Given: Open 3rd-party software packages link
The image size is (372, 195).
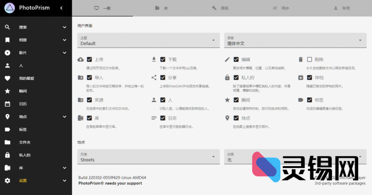Looking at the screenshot, I should click(x=340, y=183).
